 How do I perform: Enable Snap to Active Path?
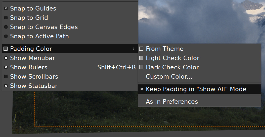coord(6,36)
